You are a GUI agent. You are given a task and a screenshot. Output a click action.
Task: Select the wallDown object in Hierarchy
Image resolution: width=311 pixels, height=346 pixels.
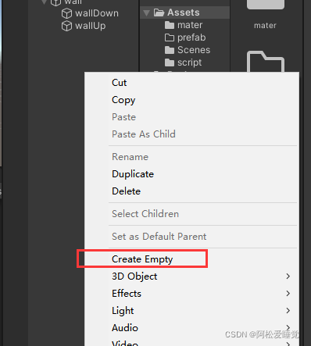click(97, 13)
